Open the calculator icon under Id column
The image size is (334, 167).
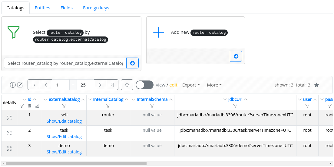tap(29, 106)
